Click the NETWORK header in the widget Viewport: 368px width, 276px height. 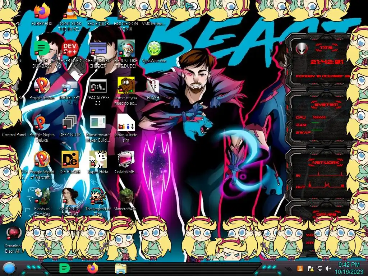click(326, 162)
